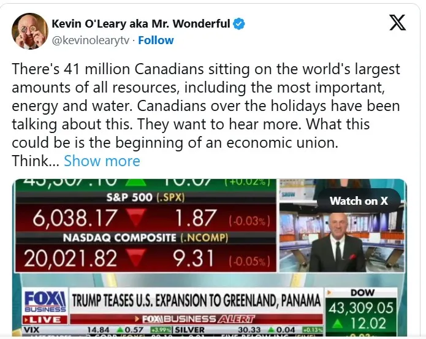Click the speaker in the video inset

coord(337,245)
